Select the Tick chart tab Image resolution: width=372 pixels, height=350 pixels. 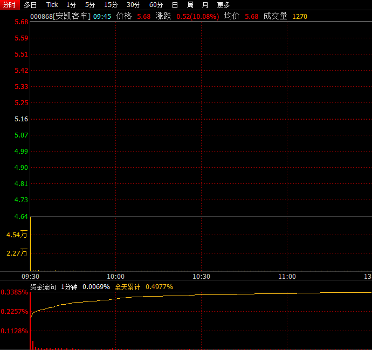(x=52, y=5)
